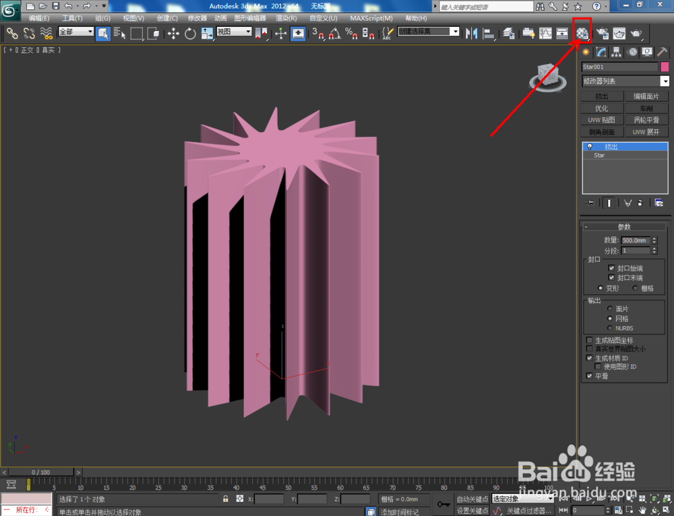The image size is (674, 516).
Task: Click Configure Modifier Sets icon
Action: pos(658,203)
